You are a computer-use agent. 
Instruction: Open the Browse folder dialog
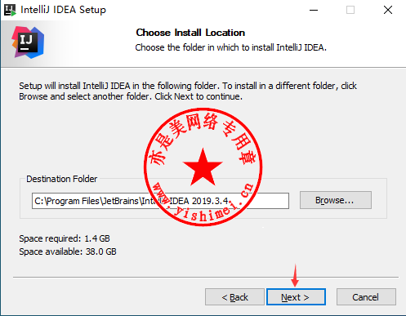tap(336, 200)
